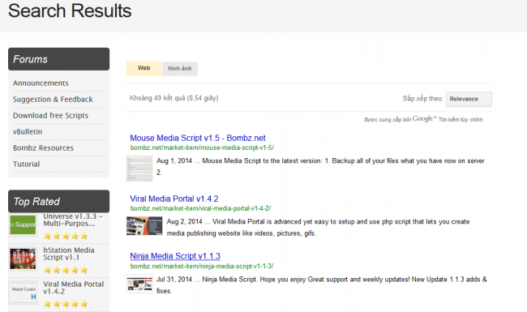Screen dimensions: 527x312
Task: Open the Tutorial forum link
Action: coord(26,165)
